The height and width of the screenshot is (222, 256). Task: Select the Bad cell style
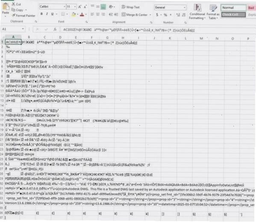click(x=251, y=8)
